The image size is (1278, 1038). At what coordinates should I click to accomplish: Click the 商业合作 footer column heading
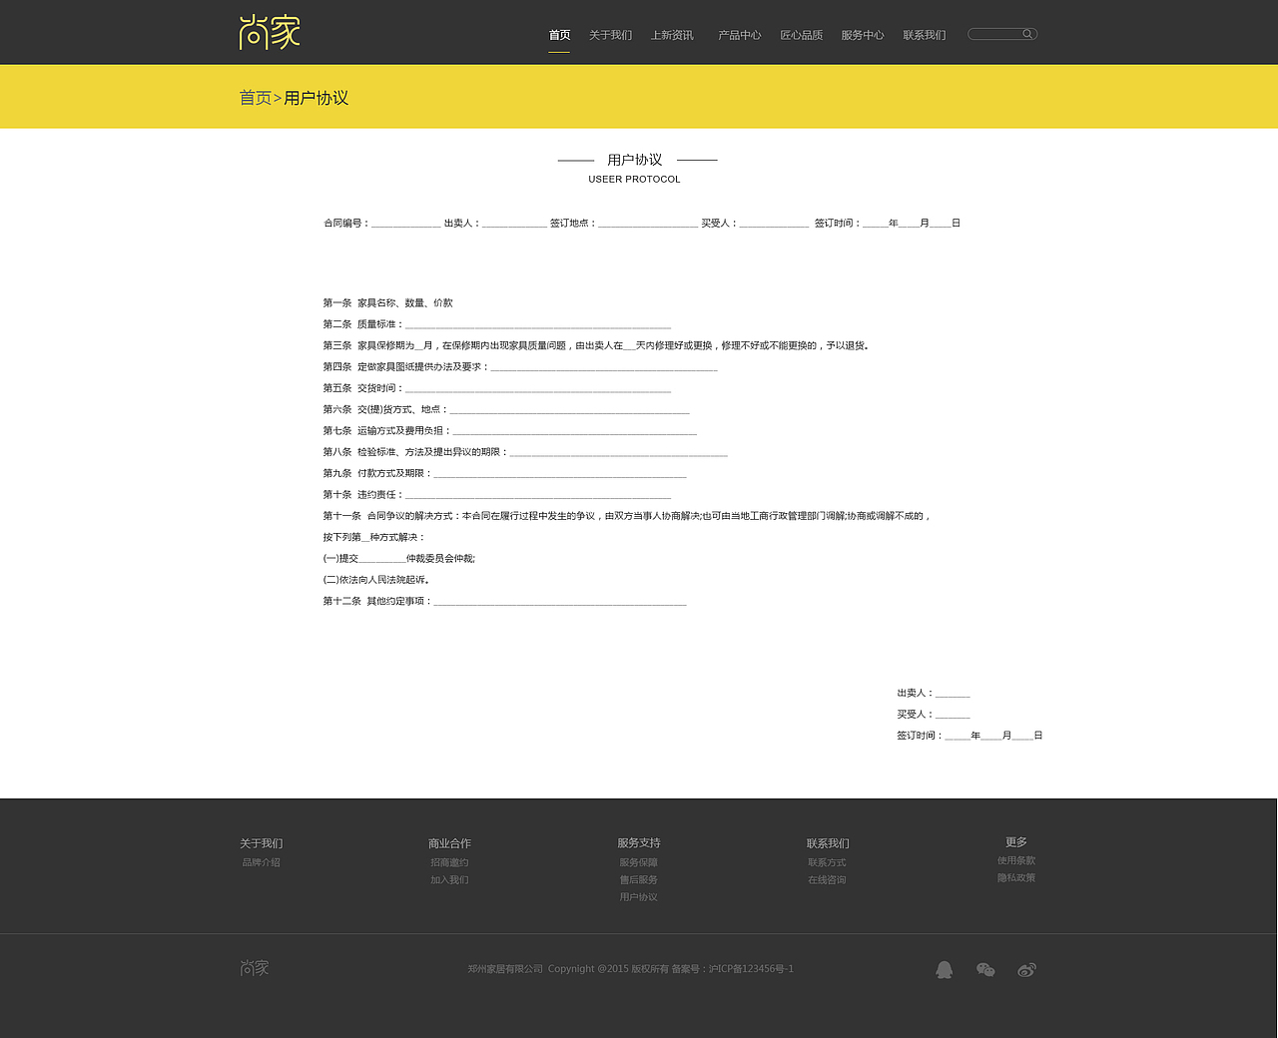(449, 843)
